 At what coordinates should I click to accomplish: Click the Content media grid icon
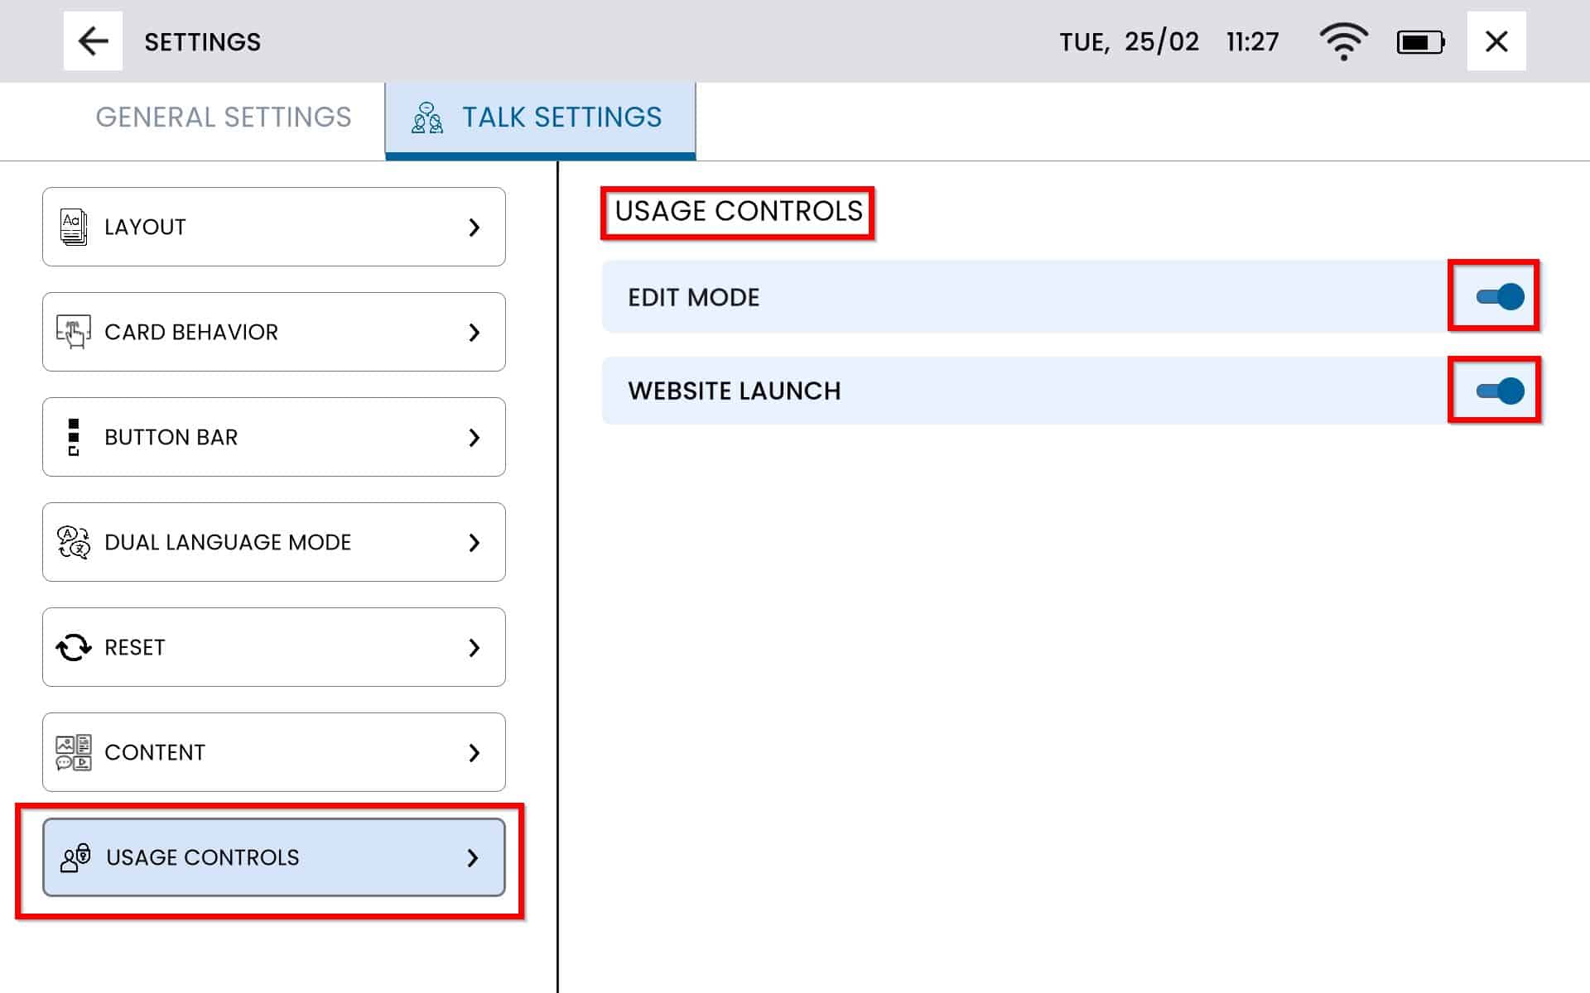[73, 752]
